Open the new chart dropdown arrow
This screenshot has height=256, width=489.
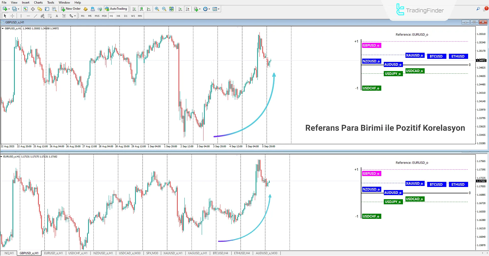[x=9, y=9]
